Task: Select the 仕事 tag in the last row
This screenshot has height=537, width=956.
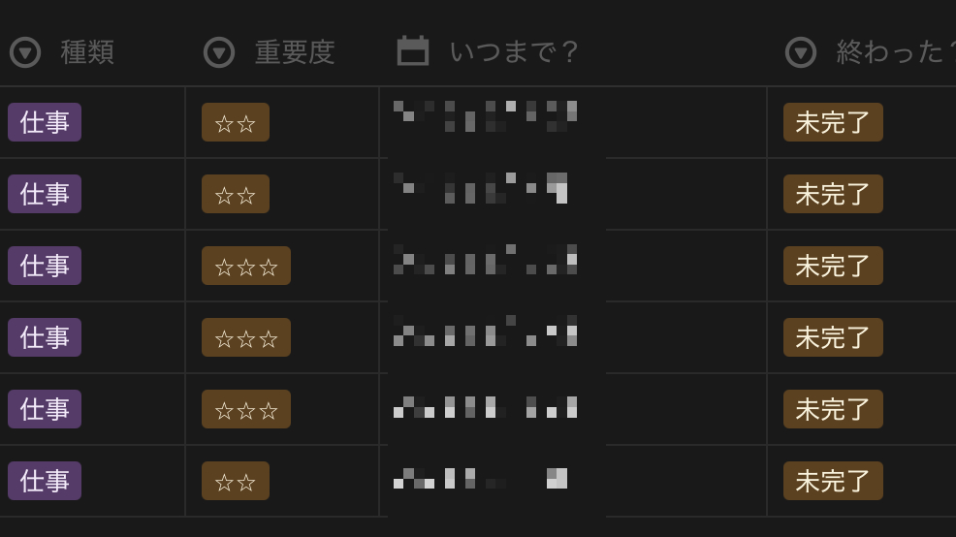Action: click(x=45, y=481)
